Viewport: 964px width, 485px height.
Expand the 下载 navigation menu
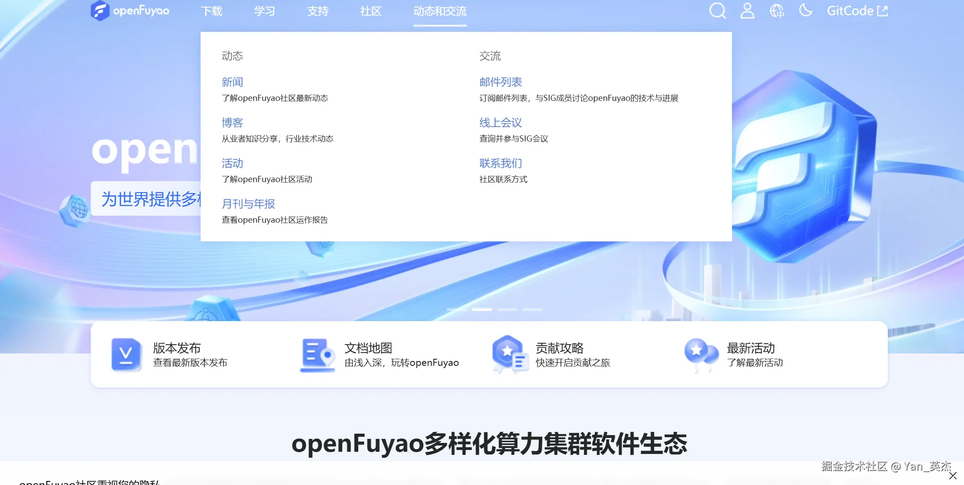pos(212,11)
